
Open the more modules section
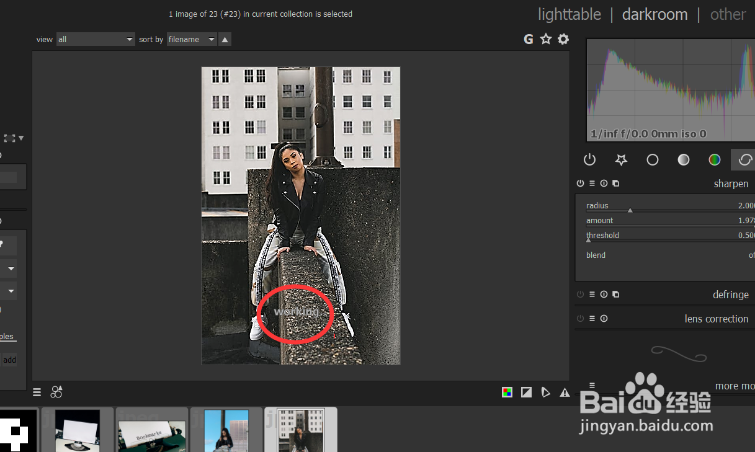[x=735, y=386]
